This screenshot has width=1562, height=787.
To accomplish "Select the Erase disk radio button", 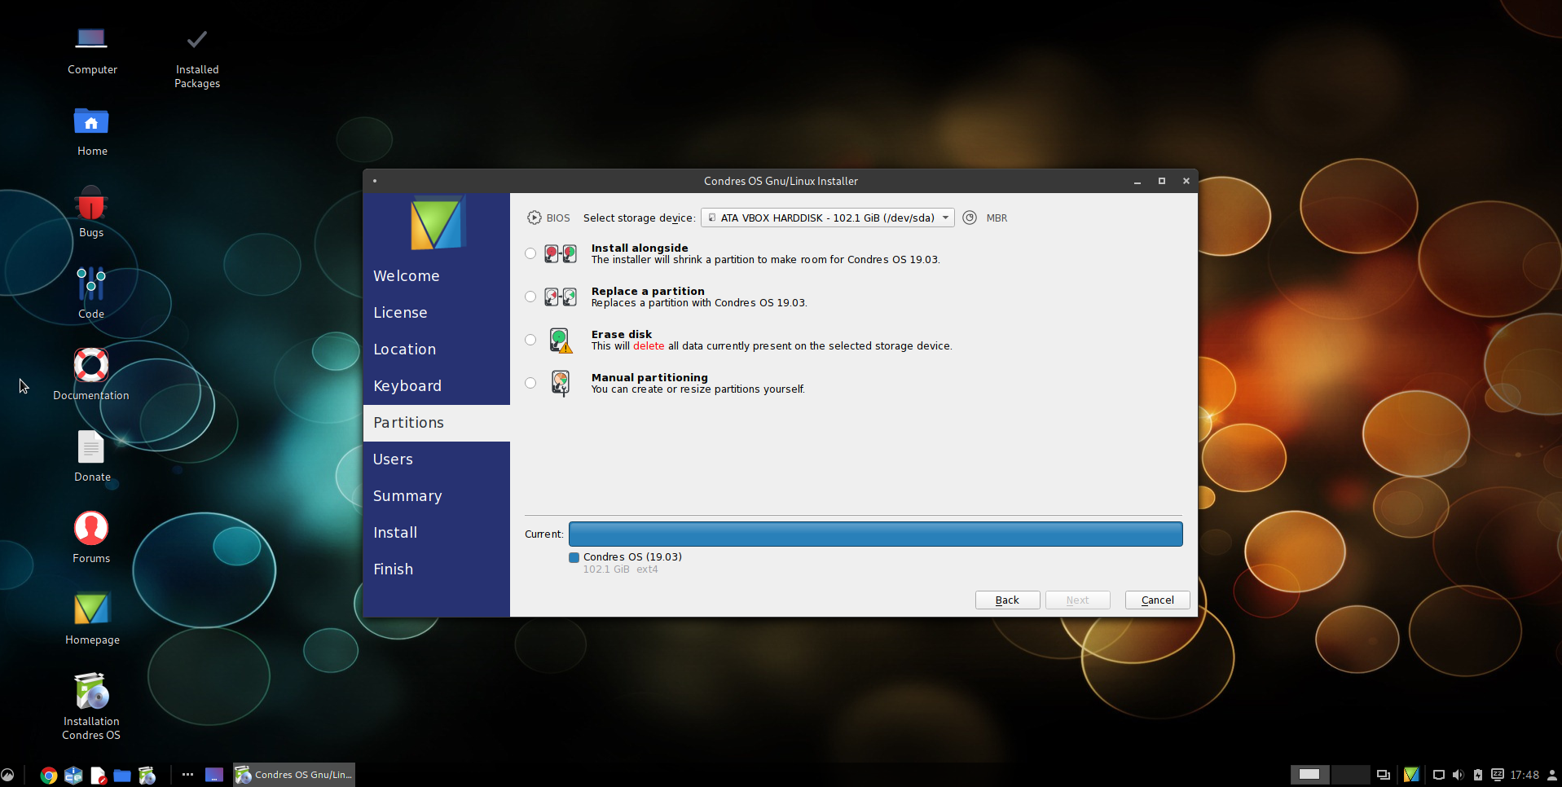I will [530, 340].
